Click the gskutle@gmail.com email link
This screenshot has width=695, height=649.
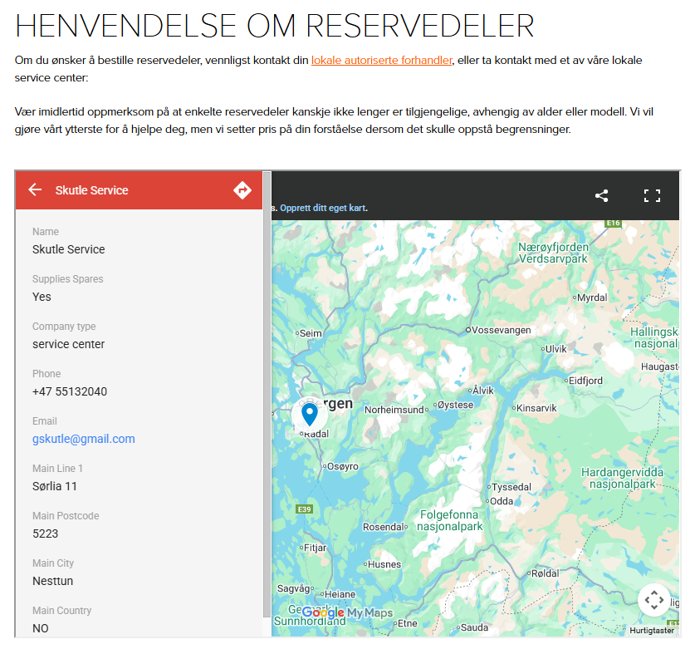(83, 439)
